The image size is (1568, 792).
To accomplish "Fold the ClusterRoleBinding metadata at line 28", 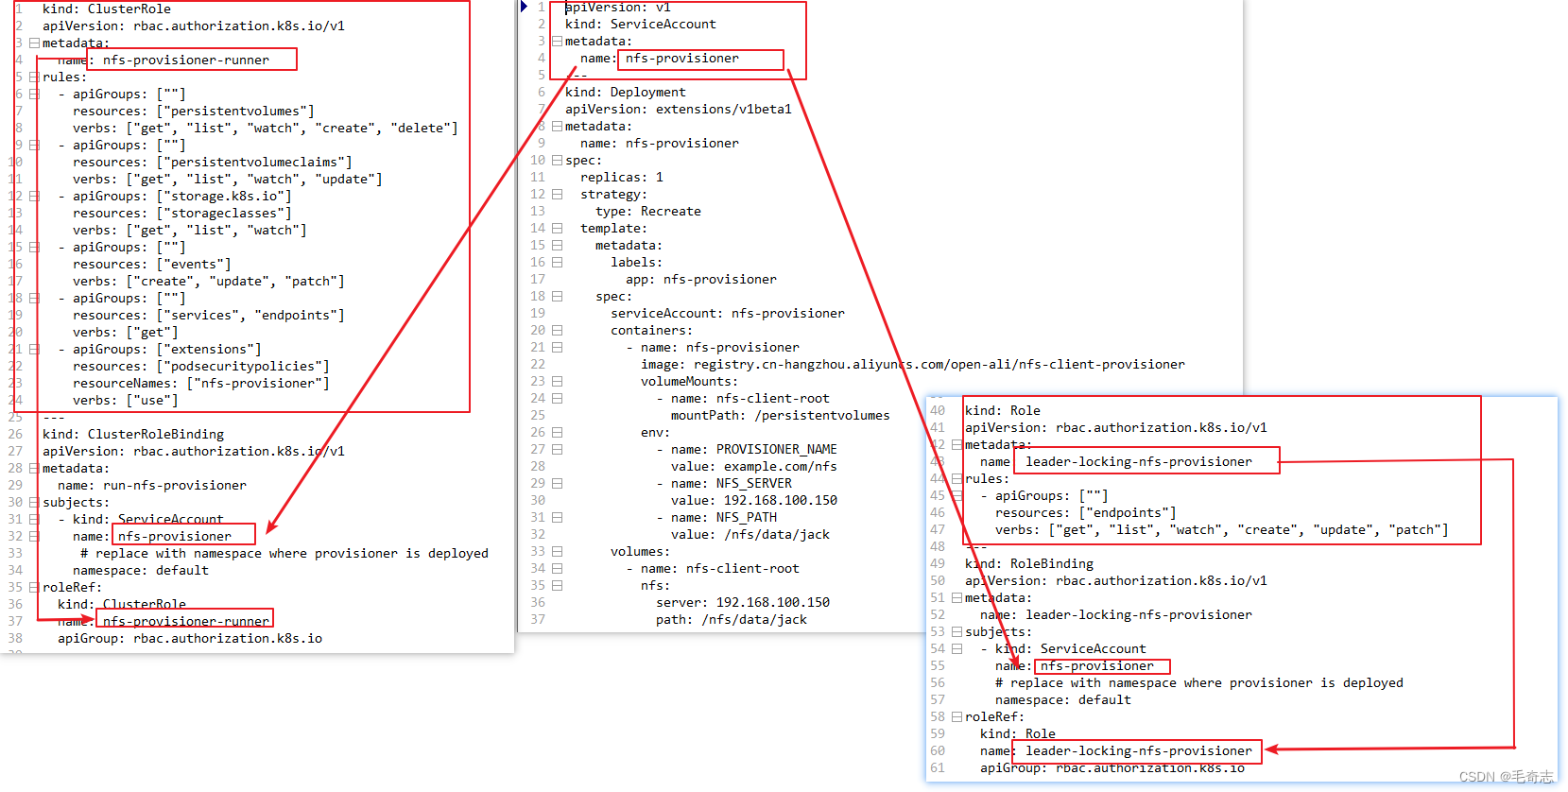I will point(34,468).
